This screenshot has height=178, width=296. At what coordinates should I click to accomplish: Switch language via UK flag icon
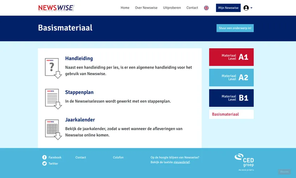(206, 8)
